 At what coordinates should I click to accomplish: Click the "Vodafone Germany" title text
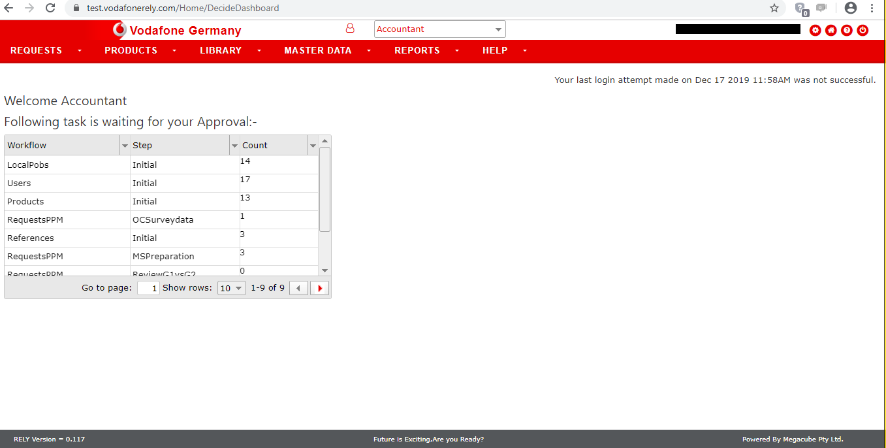[185, 31]
